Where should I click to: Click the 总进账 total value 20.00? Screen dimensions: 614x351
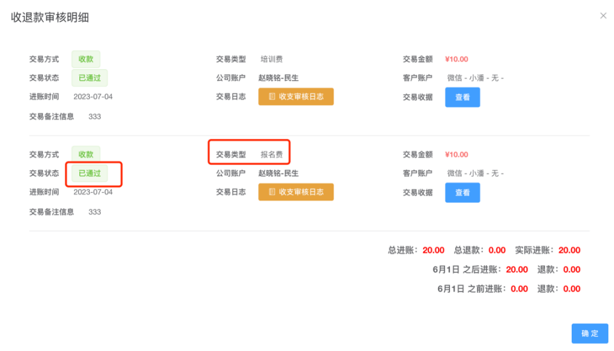pos(433,250)
